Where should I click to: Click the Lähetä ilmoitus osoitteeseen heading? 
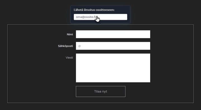[x=94, y=10]
